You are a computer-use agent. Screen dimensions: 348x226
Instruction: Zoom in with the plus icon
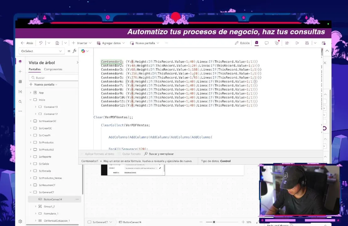coord(243,222)
